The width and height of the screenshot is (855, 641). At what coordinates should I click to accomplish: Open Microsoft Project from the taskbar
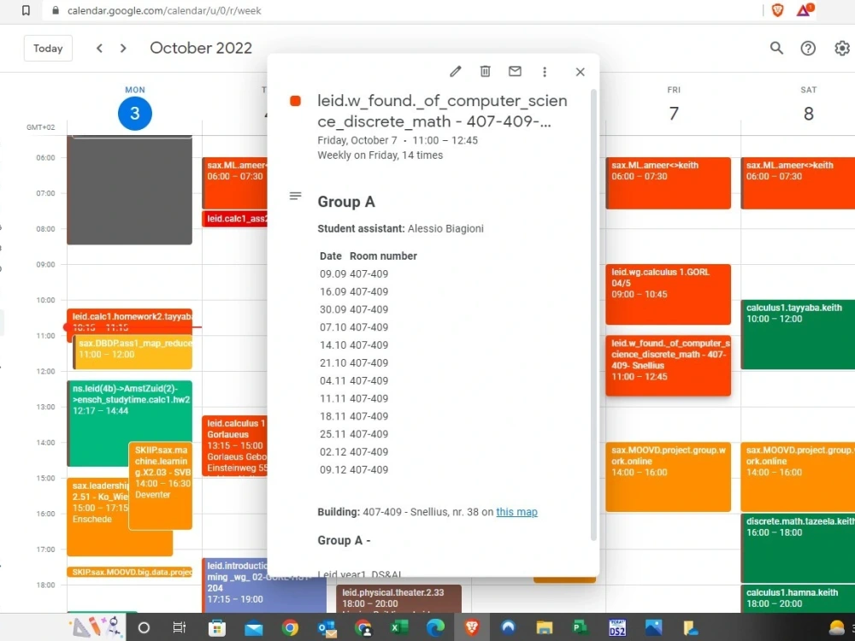pos(581,628)
